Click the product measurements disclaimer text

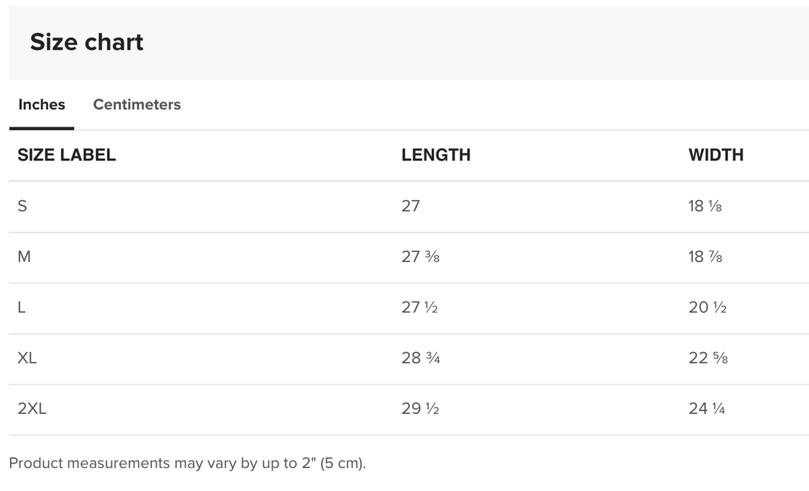click(187, 463)
